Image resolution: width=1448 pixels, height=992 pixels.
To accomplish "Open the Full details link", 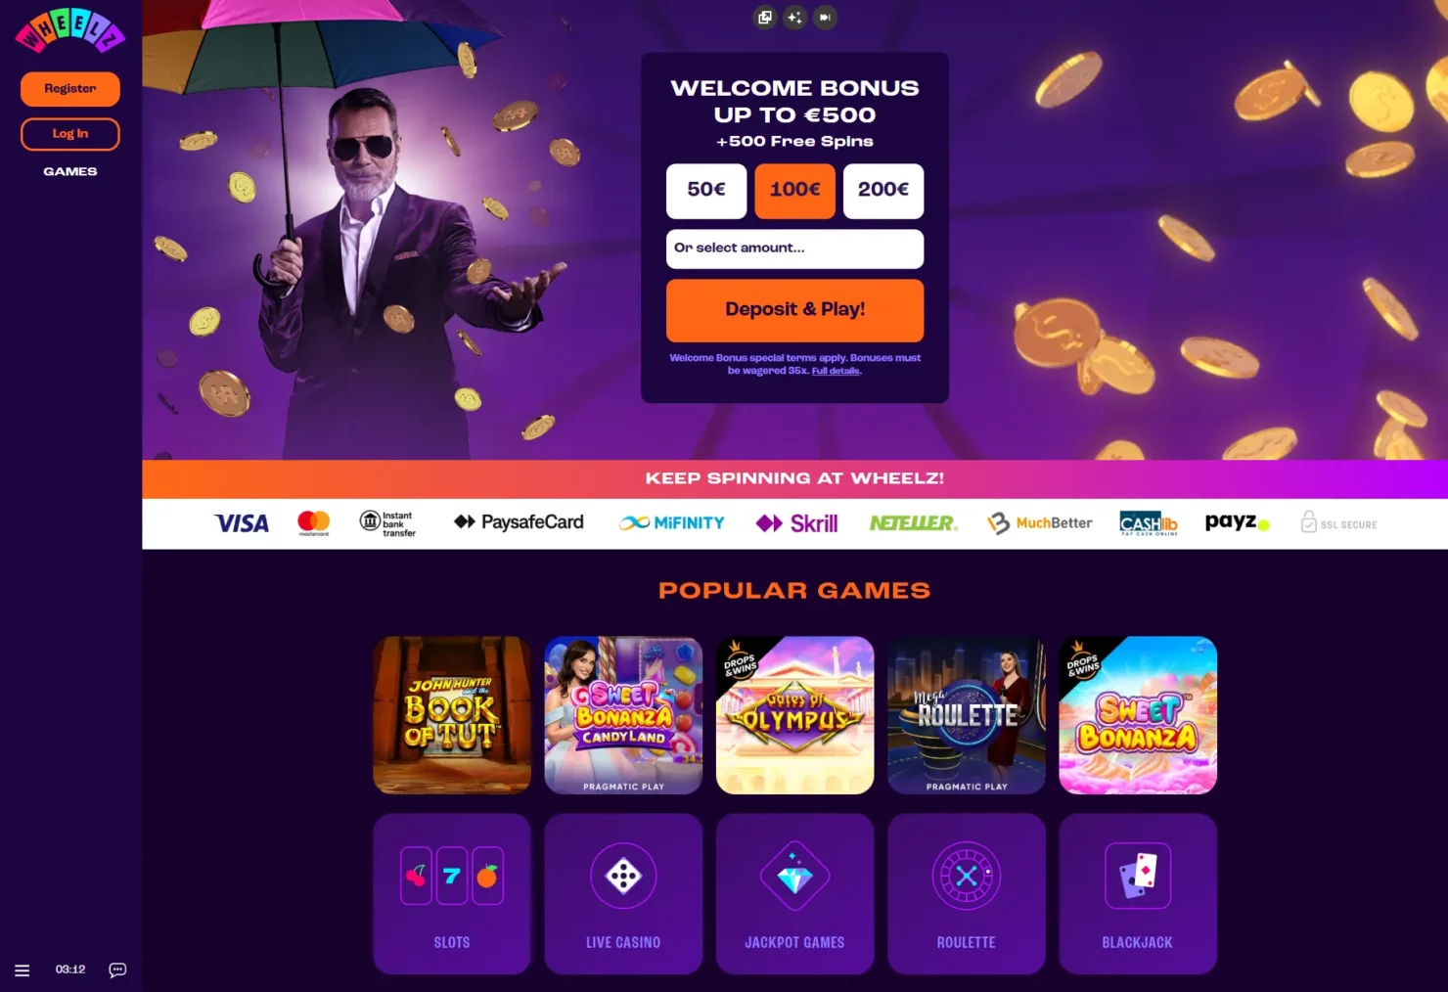I will click(x=836, y=372).
